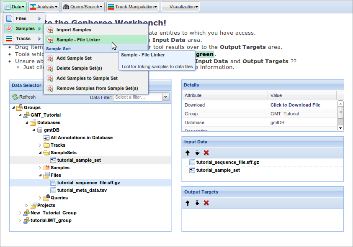The height and width of the screenshot is (247, 353).
Task: Open the Track Manipulation menu
Action: [133, 7]
